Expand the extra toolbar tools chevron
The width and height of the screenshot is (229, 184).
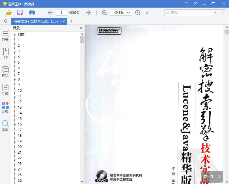coord(147,12)
